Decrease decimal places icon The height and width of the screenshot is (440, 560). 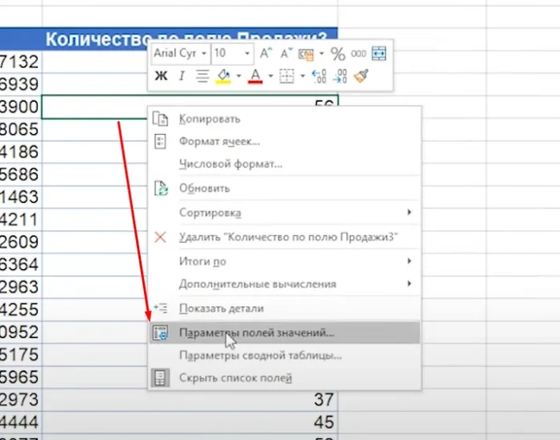[x=338, y=77]
